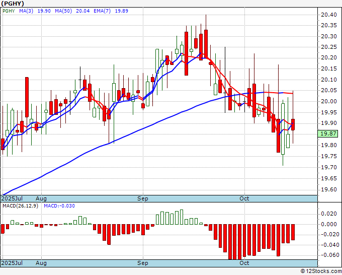Select the 19.80 price axis label
The width and height of the screenshot is (342, 275).
329,145
